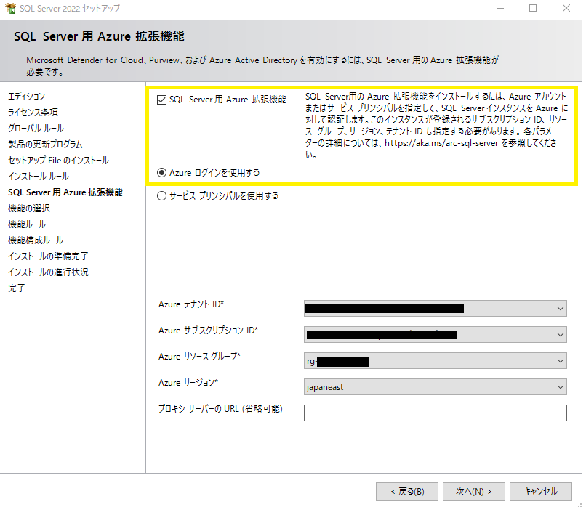Select ライセンス条項 step in sidebar

(x=33, y=113)
